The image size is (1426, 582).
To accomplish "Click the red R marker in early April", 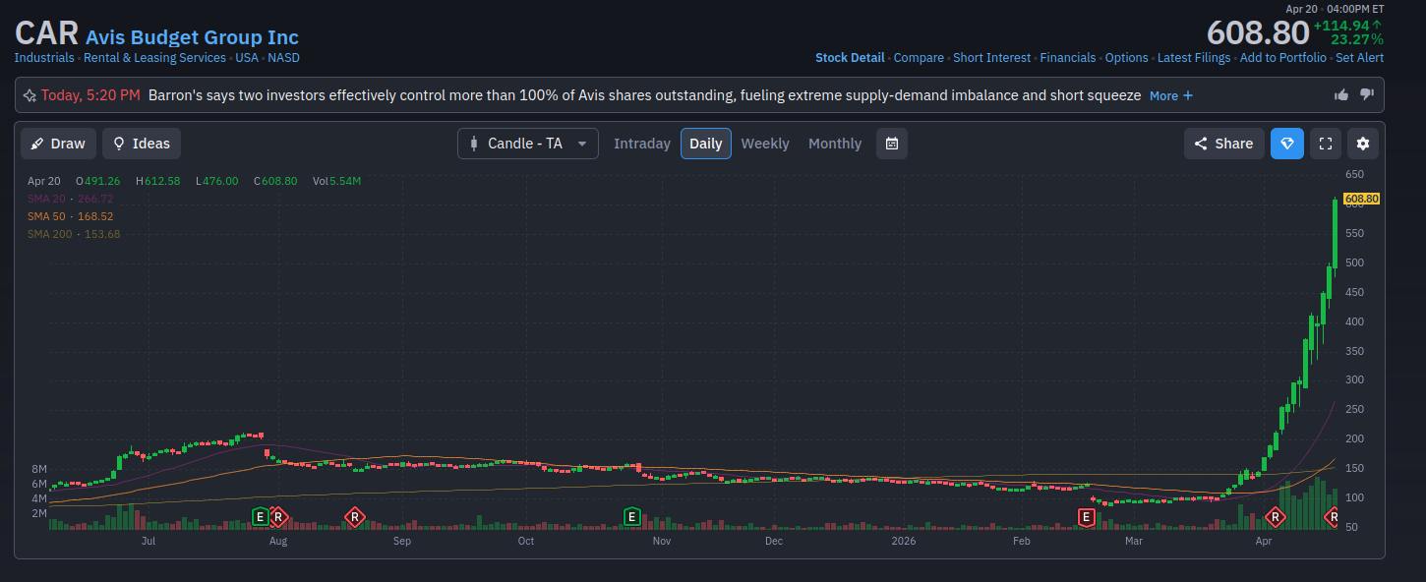I will point(1276,517).
